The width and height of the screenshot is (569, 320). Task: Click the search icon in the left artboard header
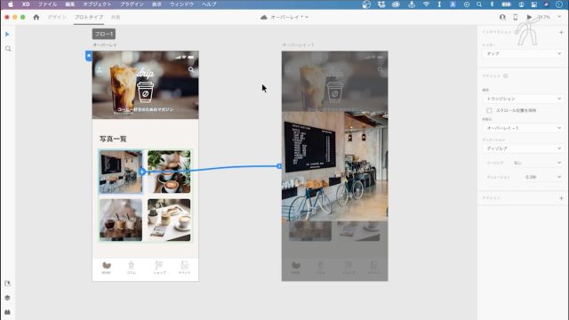pos(191,69)
